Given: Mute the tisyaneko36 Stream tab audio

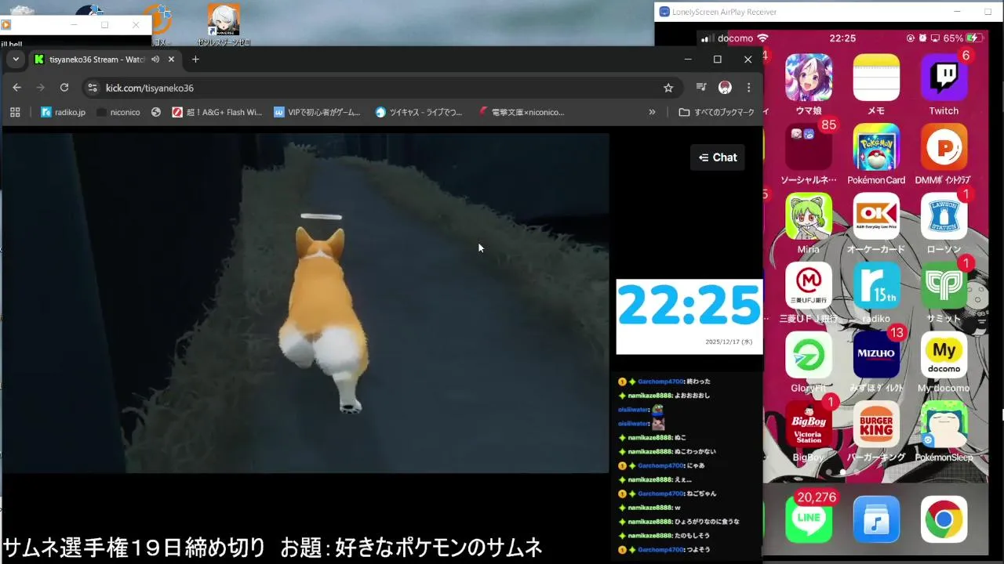Looking at the screenshot, I should [x=155, y=60].
